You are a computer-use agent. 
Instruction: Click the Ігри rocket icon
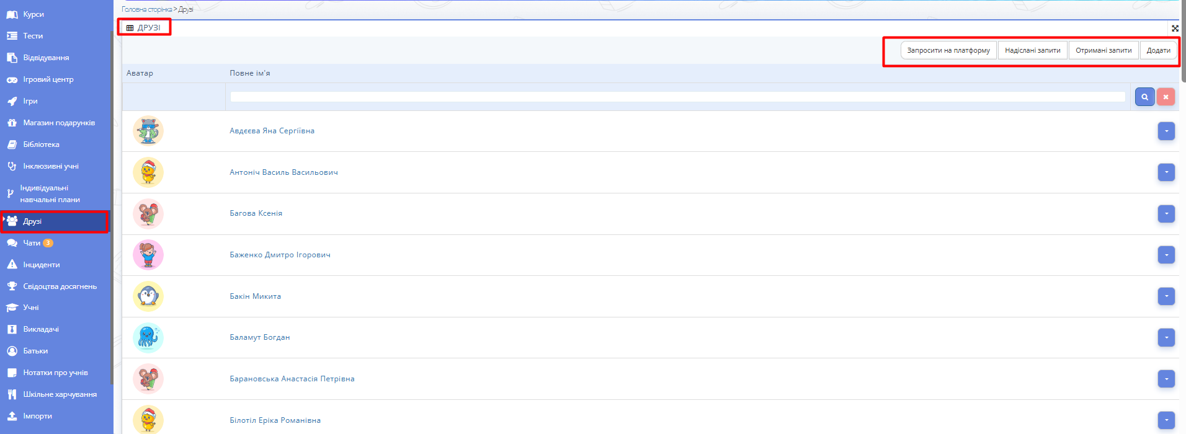click(x=12, y=101)
